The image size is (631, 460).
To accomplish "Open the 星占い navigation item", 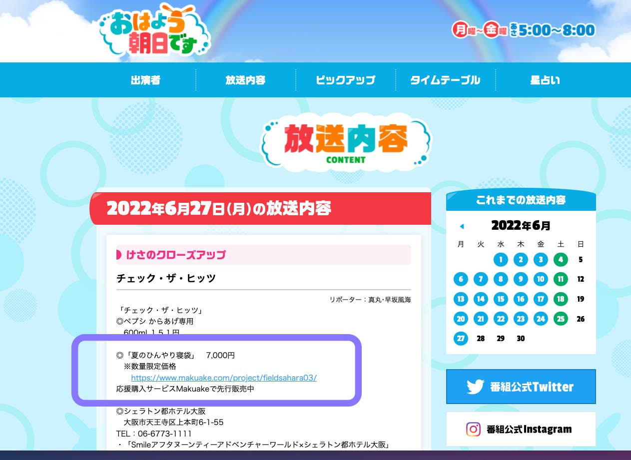I will click(545, 80).
